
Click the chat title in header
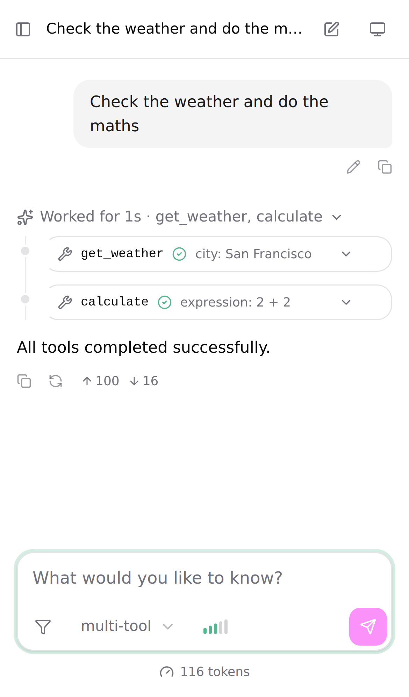coord(174,29)
